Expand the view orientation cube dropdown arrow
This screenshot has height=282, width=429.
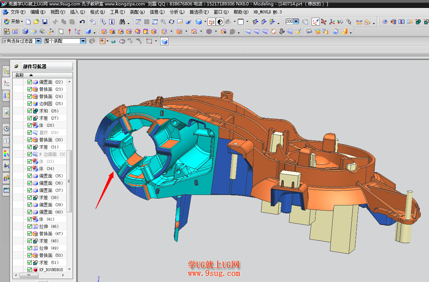tap(205, 22)
